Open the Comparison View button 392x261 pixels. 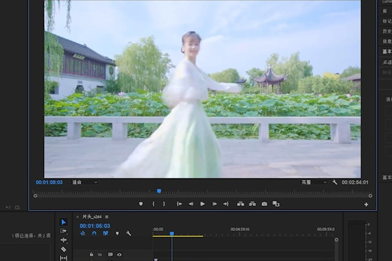coord(276,204)
